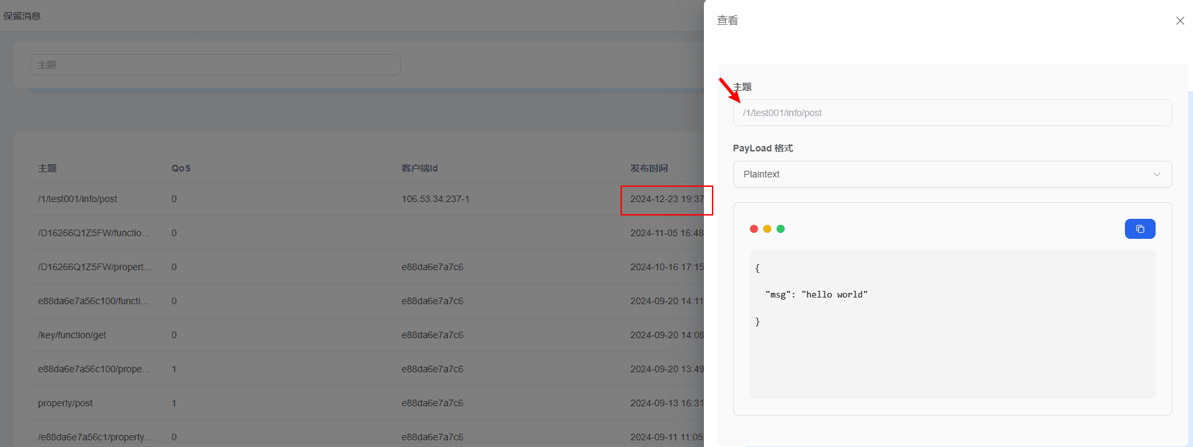
Task: Click the 客户端Id column header
Action: (x=420, y=168)
